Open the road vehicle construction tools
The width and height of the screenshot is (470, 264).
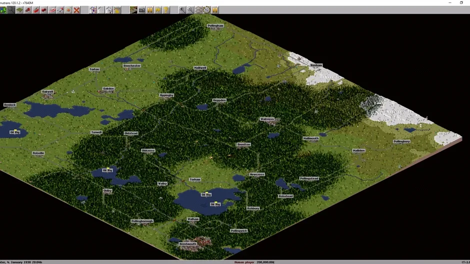pyautogui.click(x=44, y=10)
